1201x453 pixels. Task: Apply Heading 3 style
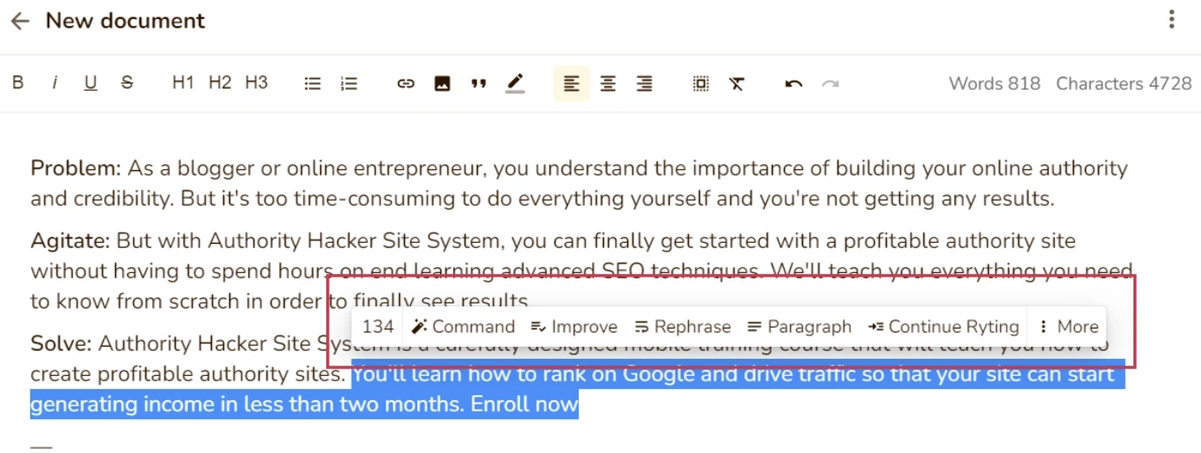point(256,83)
